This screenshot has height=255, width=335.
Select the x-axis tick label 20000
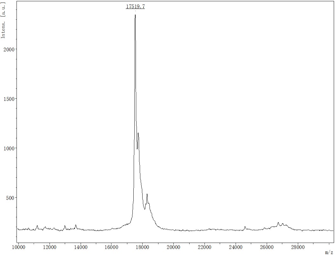click(x=173, y=247)
